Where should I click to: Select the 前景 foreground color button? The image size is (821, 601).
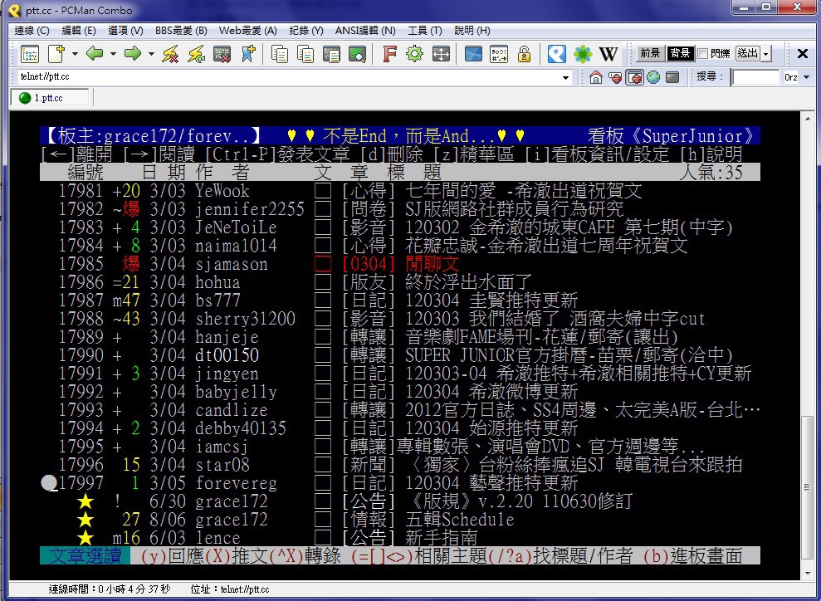650,54
